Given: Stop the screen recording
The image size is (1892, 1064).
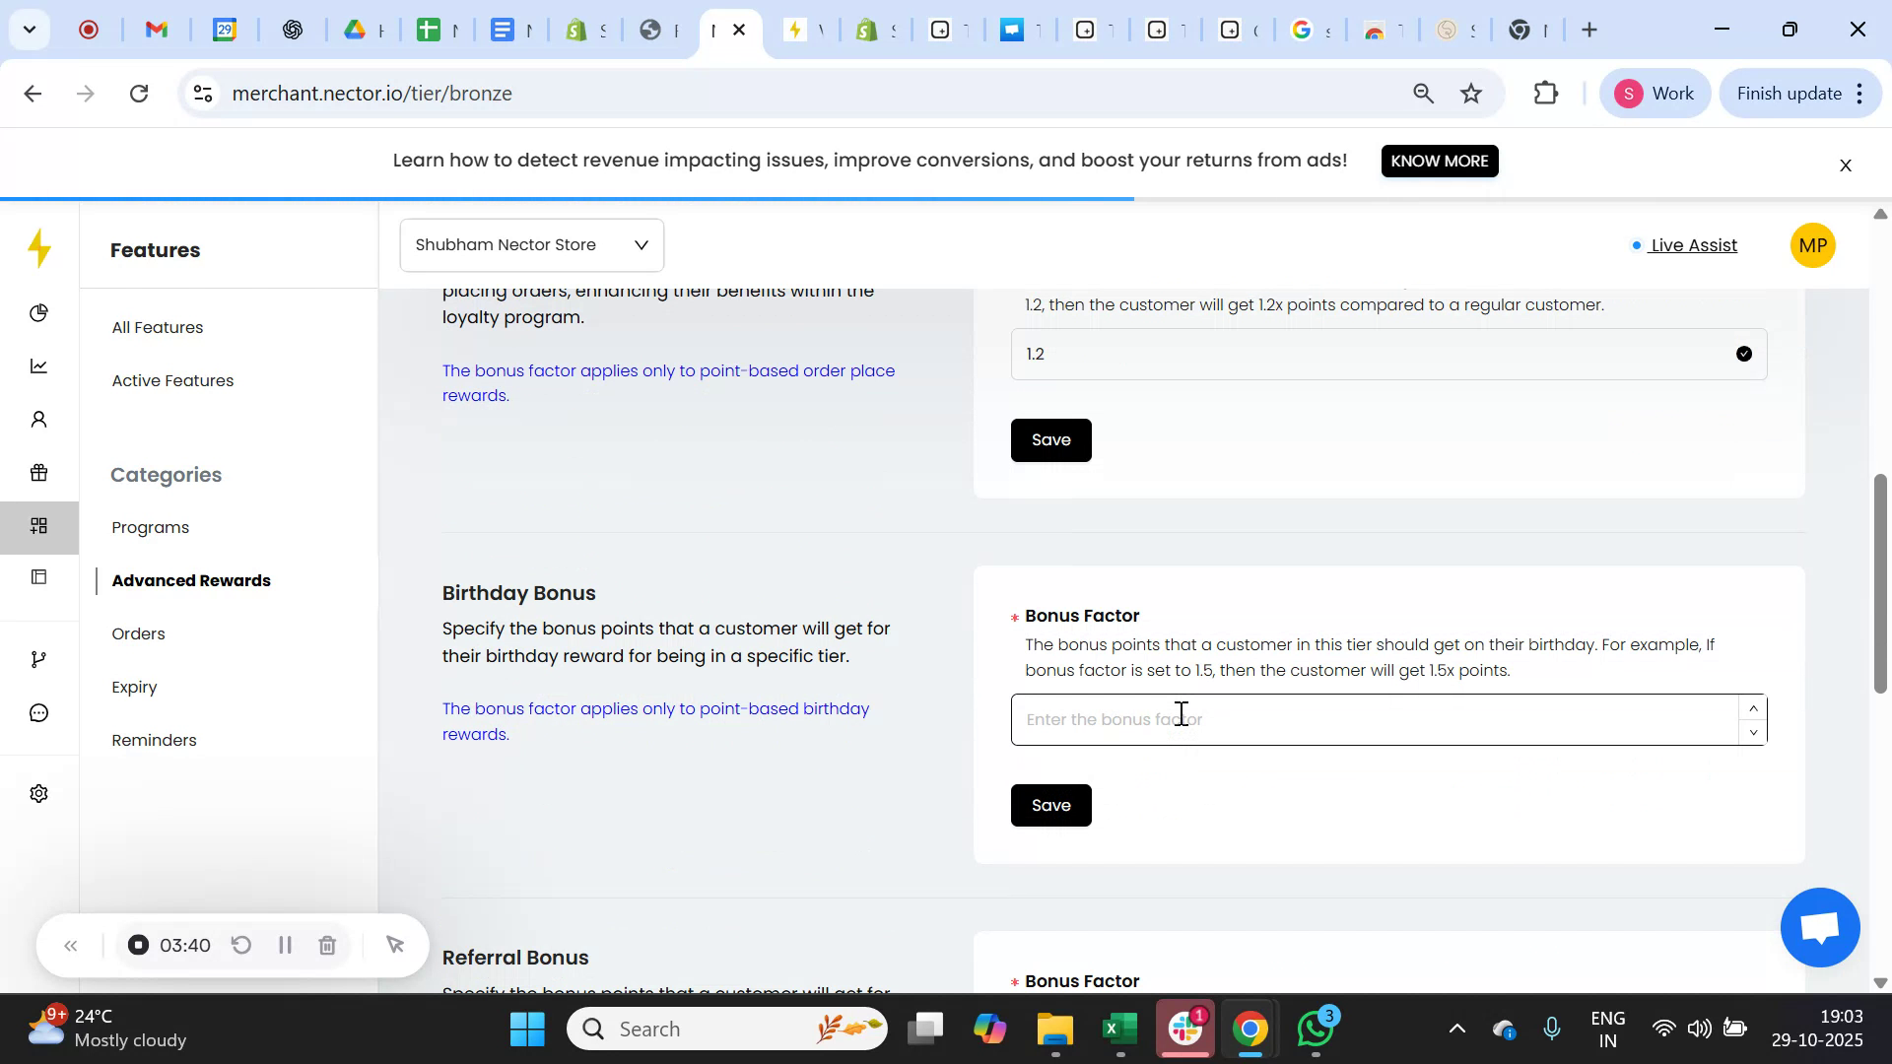Looking at the screenshot, I should click(x=137, y=945).
